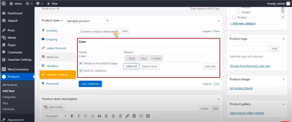Screen dimensions: 292x122
Task: Go to Posts in the sidebar
Action: 11,30
